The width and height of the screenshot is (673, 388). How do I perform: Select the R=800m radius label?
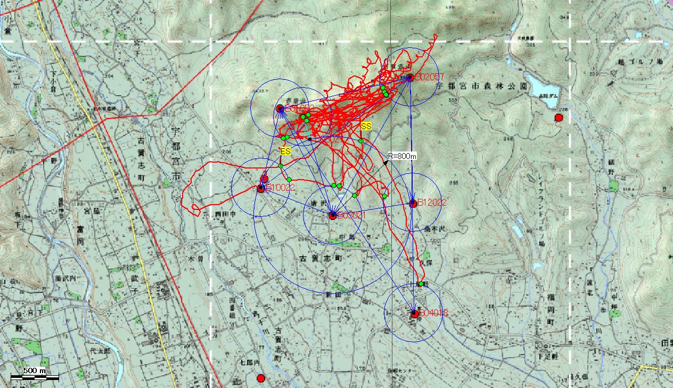[x=402, y=156]
